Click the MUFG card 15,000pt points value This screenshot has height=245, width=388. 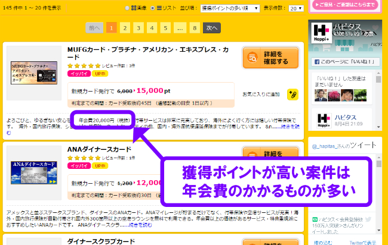(153, 91)
